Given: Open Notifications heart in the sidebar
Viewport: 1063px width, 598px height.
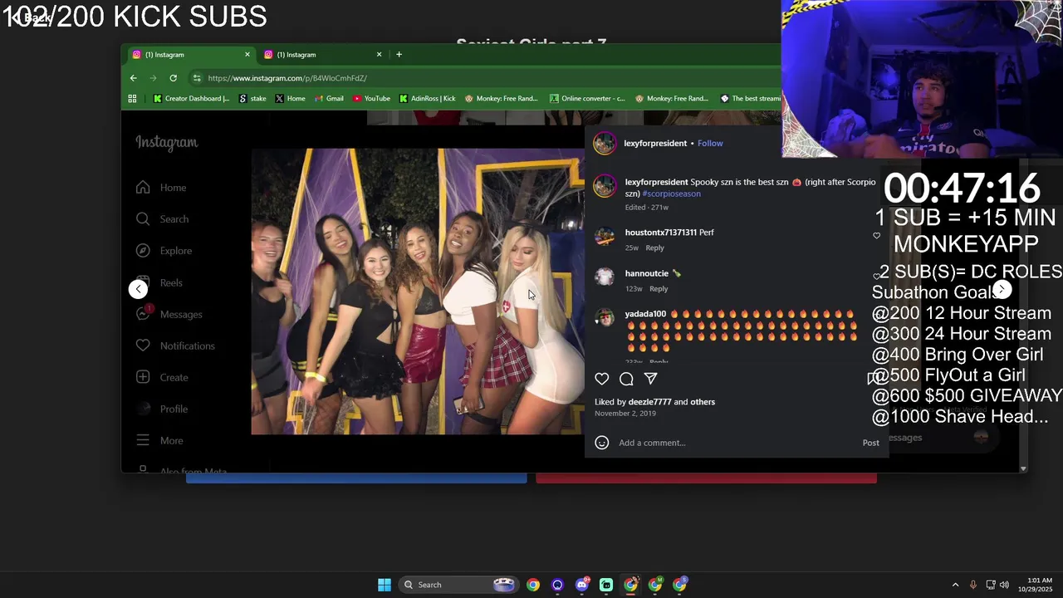Looking at the screenshot, I should pos(175,346).
